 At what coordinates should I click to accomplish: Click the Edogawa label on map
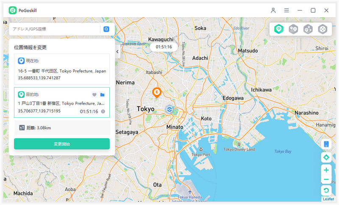coord(233,98)
